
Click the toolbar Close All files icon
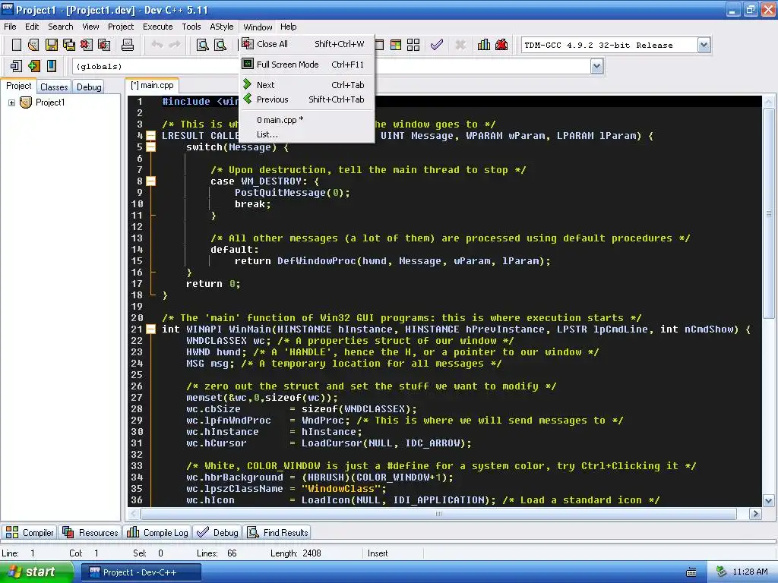(x=104, y=45)
